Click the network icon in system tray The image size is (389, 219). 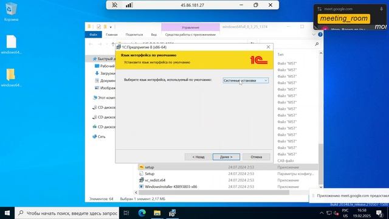tap(329, 213)
